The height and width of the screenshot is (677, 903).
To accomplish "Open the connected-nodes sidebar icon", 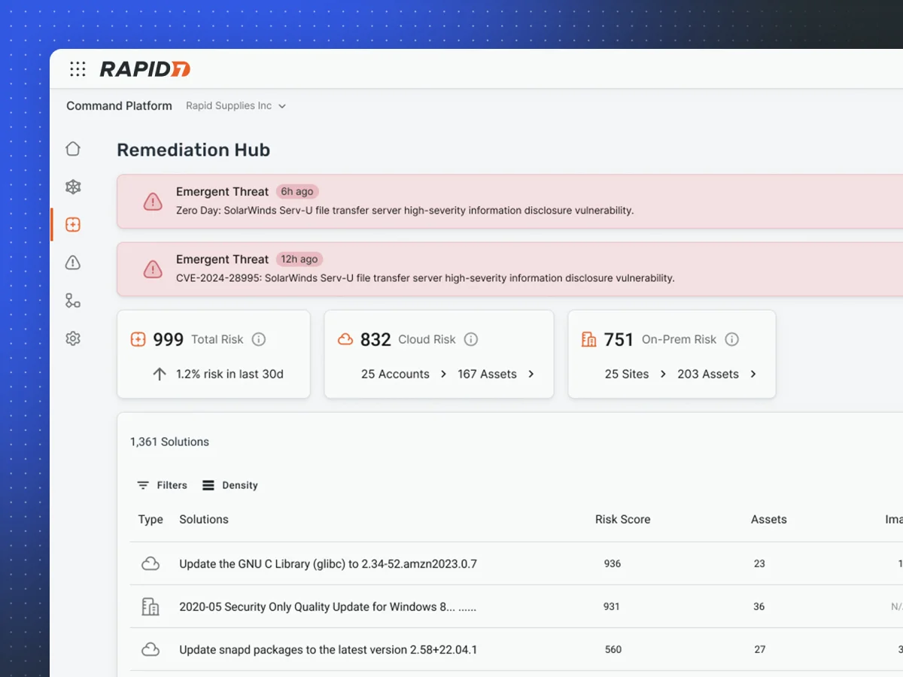I will 73,301.
